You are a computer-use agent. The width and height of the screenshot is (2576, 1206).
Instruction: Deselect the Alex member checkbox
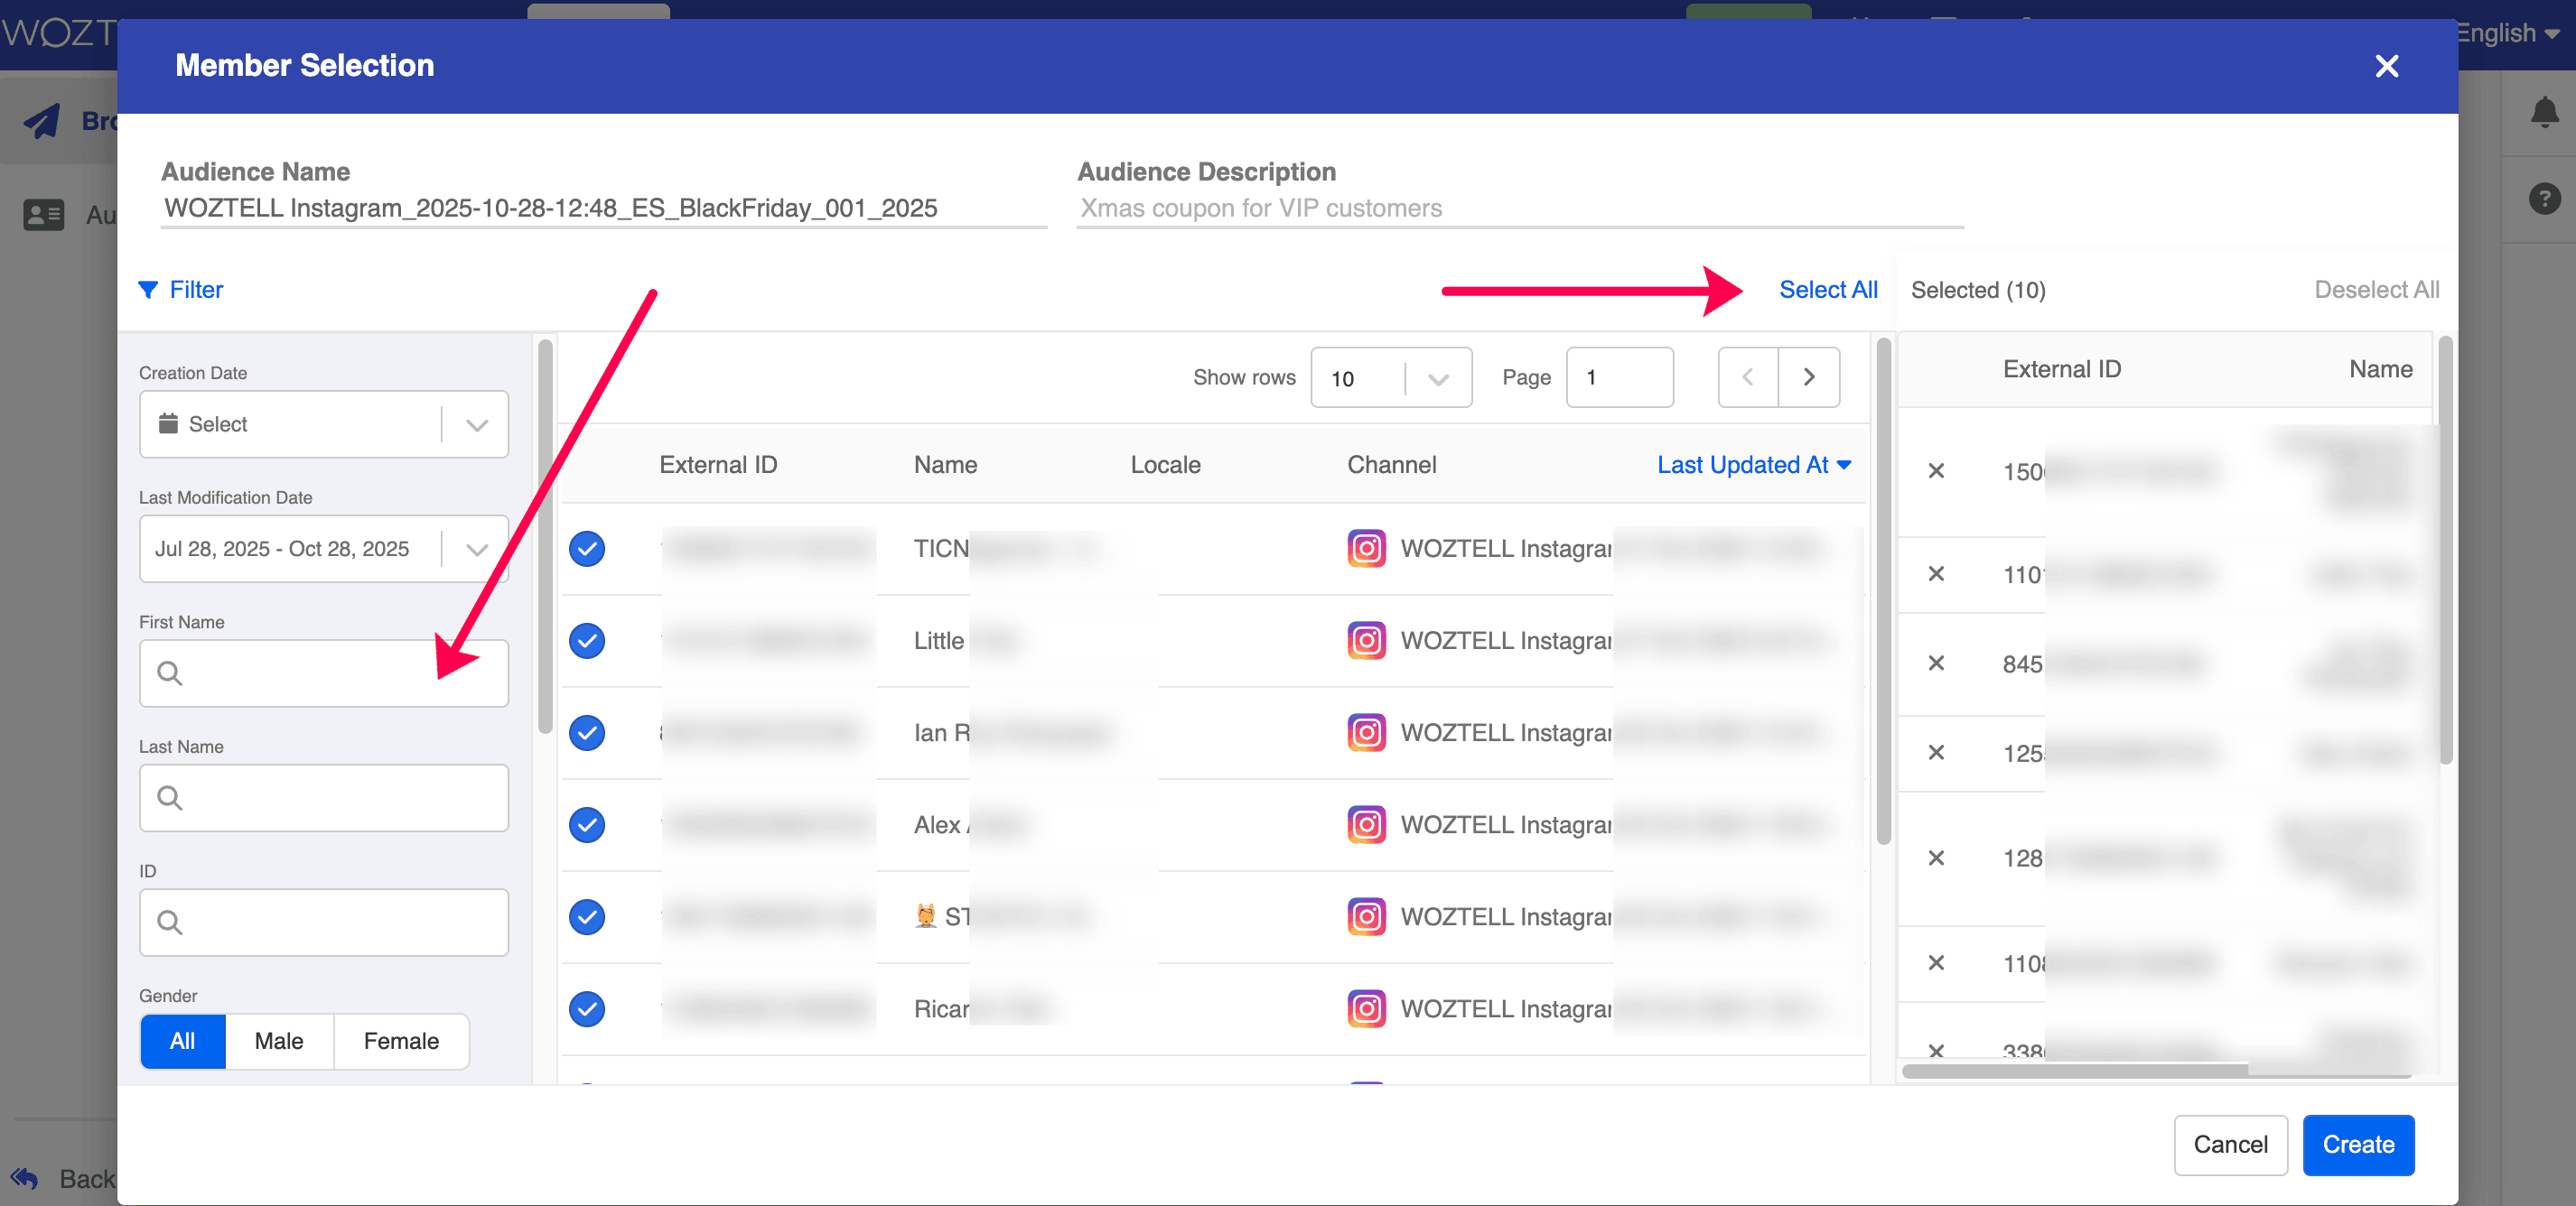pyautogui.click(x=587, y=825)
